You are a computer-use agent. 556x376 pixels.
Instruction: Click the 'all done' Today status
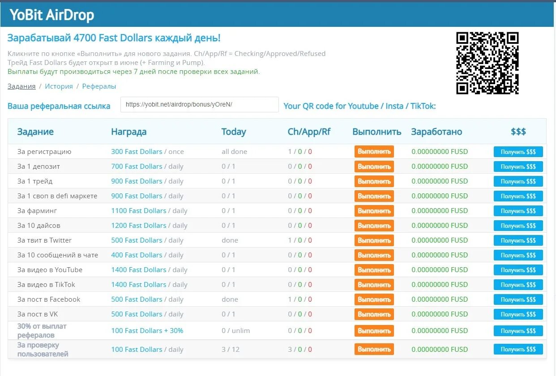pos(234,151)
